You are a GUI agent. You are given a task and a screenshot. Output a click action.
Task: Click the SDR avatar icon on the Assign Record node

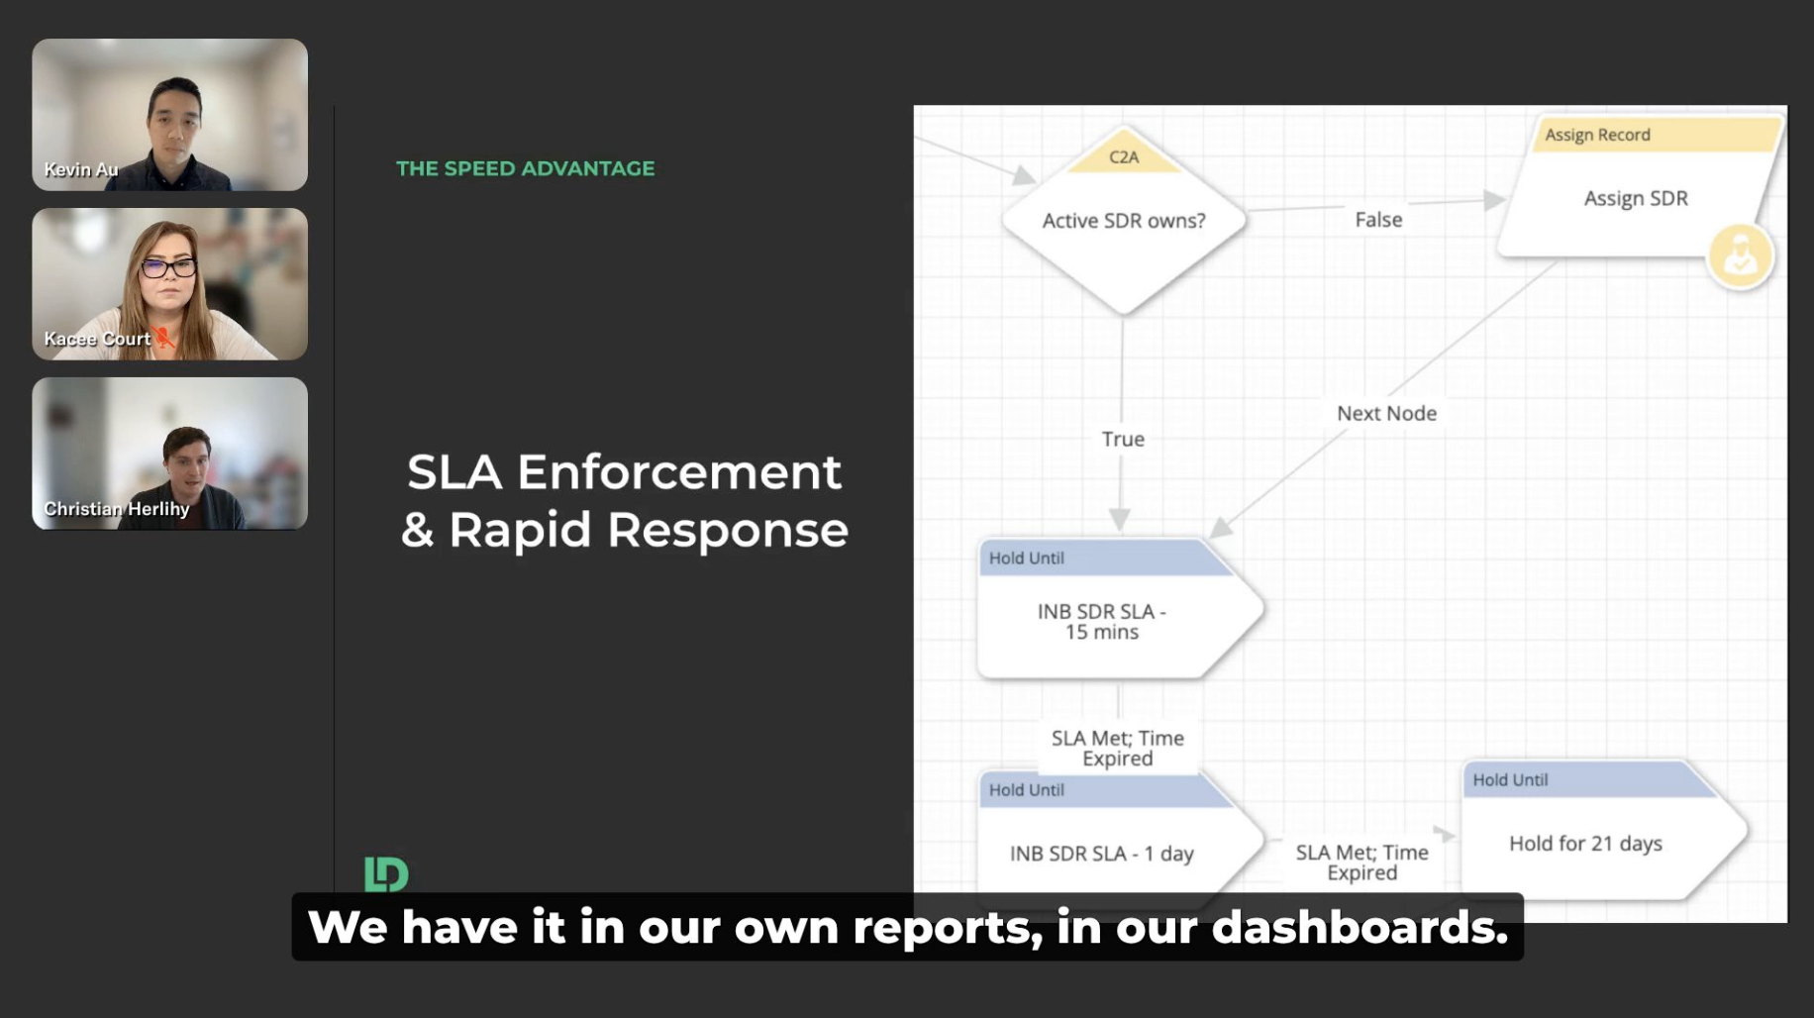(x=1741, y=254)
